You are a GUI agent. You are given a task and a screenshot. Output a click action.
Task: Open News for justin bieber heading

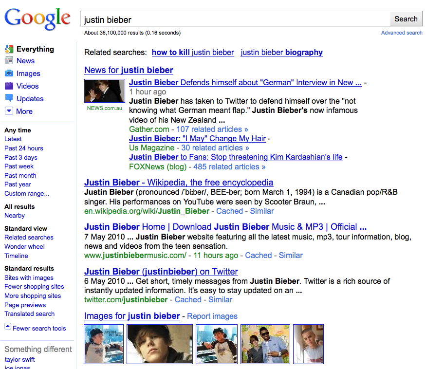129,70
